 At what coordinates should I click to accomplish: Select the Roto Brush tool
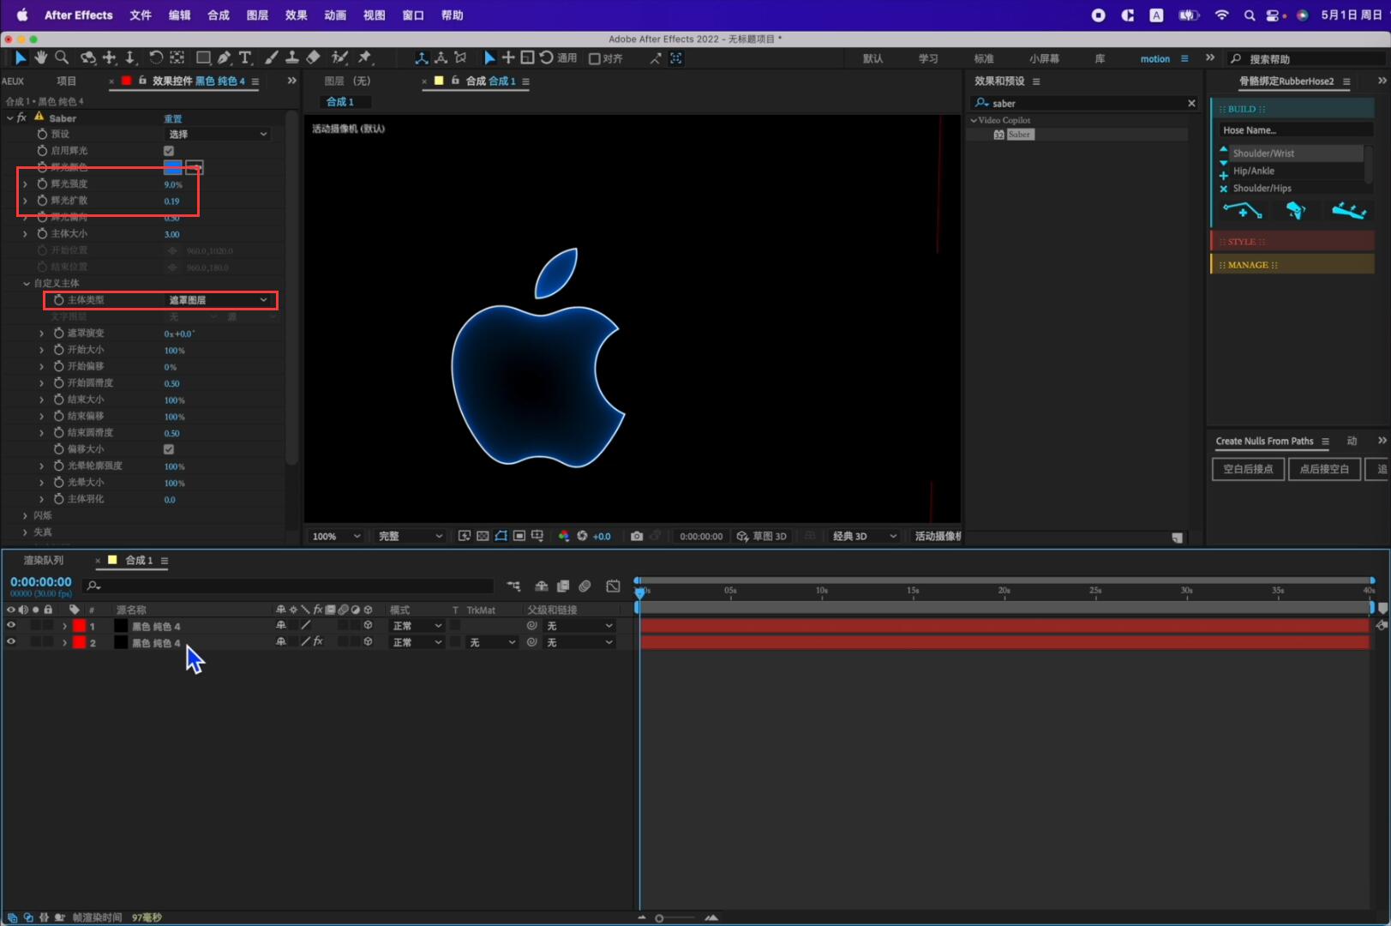point(340,57)
